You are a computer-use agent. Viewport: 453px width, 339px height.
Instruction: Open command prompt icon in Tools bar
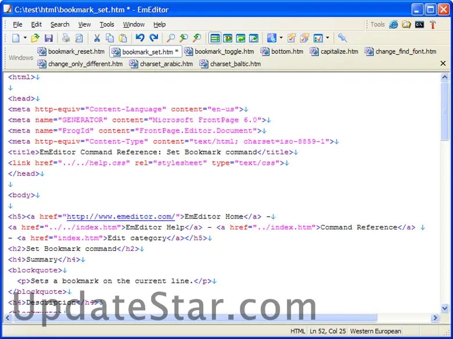coord(419,24)
